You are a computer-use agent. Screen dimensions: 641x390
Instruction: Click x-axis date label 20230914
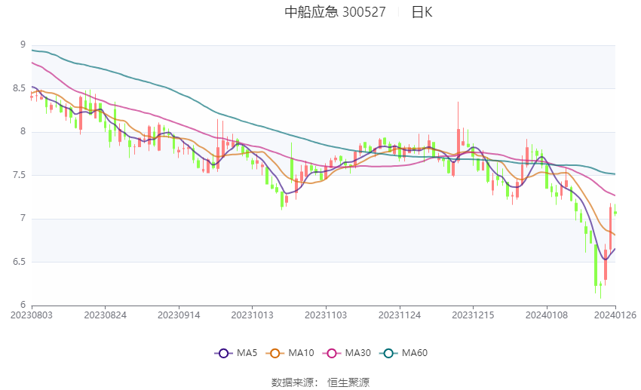click(x=179, y=315)
